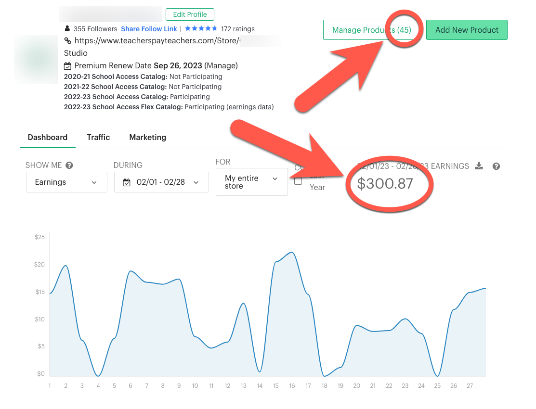The width and height of the screenshot is (536, 409).
Task: Expand the 02/01 - 02/28 date range dropdown
Action: click(161, 182)
